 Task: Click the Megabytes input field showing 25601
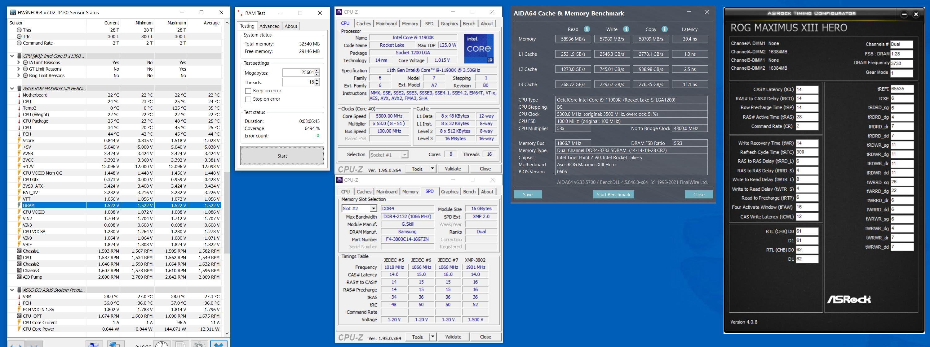[298, 72]
